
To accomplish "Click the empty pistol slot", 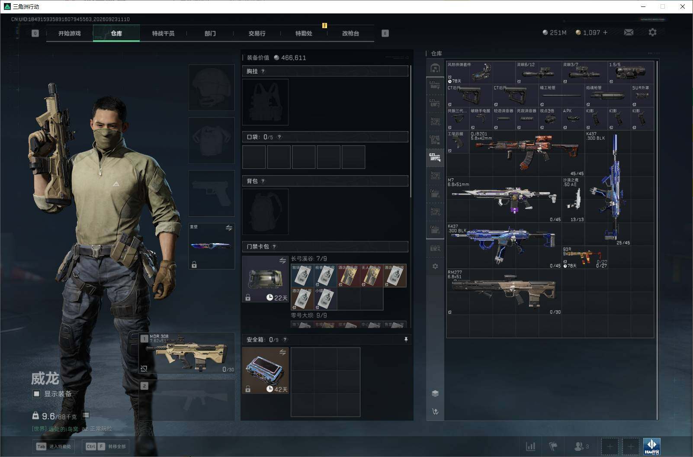I will (212, 193).
